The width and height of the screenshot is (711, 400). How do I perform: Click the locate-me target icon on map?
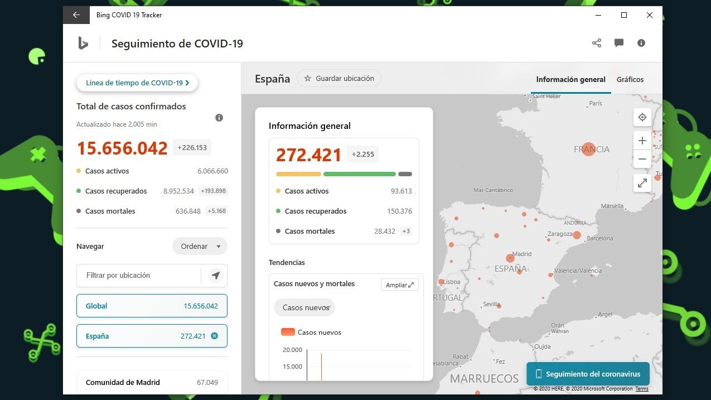point(642,117)
